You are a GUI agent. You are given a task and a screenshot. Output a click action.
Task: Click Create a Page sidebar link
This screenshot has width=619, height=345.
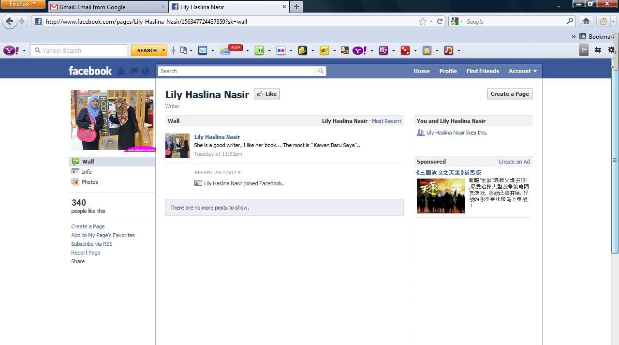(88, 226)
